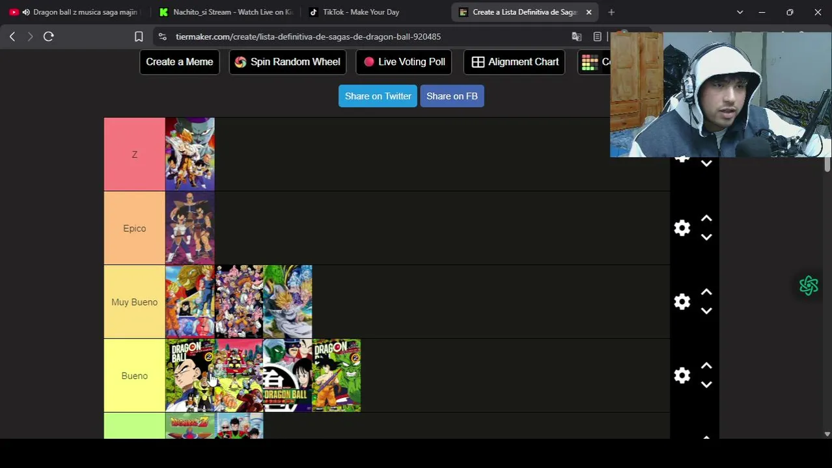
Task: Open reader view icon in address bar
Action: coord(598,36)
